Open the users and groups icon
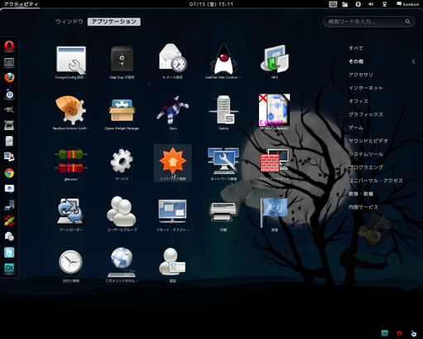This screenshot has height=339, width=423. pyautogui.click(x=122, y=211)
